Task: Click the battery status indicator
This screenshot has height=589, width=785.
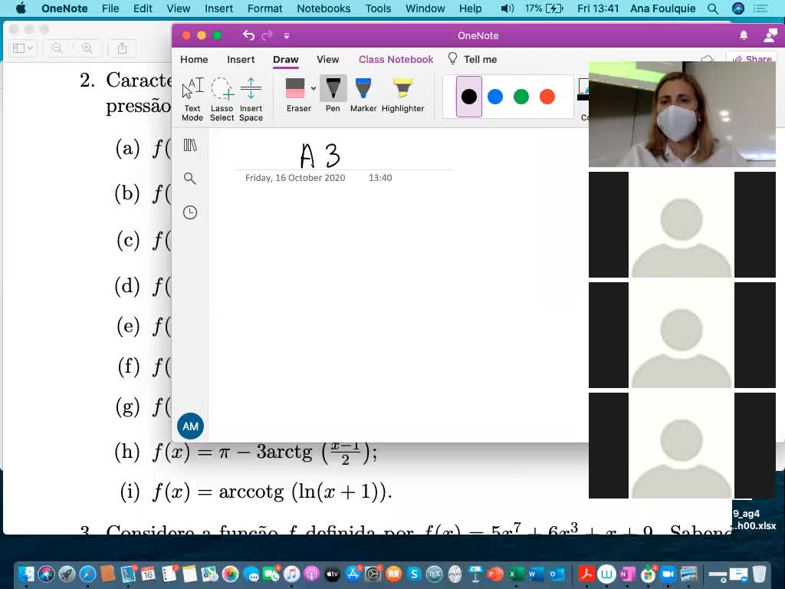Action: 544,8
